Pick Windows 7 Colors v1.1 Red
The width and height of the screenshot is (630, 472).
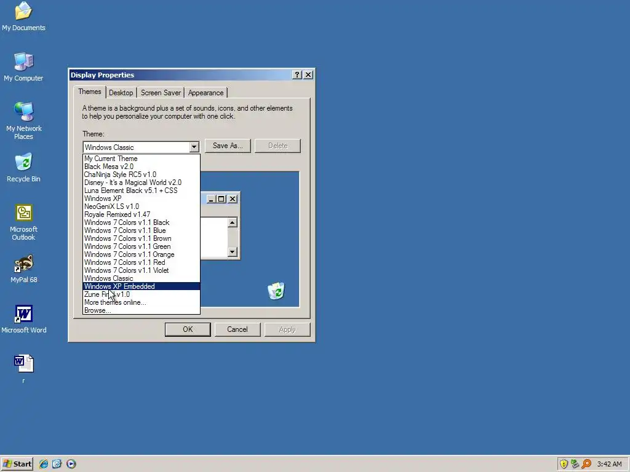pos(142,262)
